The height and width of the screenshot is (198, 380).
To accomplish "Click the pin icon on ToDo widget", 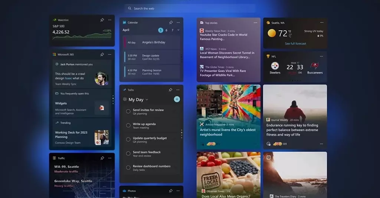I will point(171,90).
